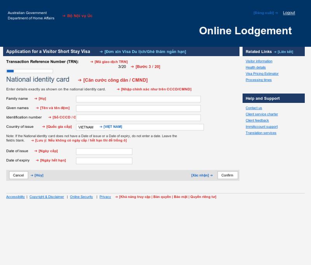This screenshot has width=311, height=265.
Task: Open the Client feedback link
Action: pyautogui.click(x=257, y=120)
